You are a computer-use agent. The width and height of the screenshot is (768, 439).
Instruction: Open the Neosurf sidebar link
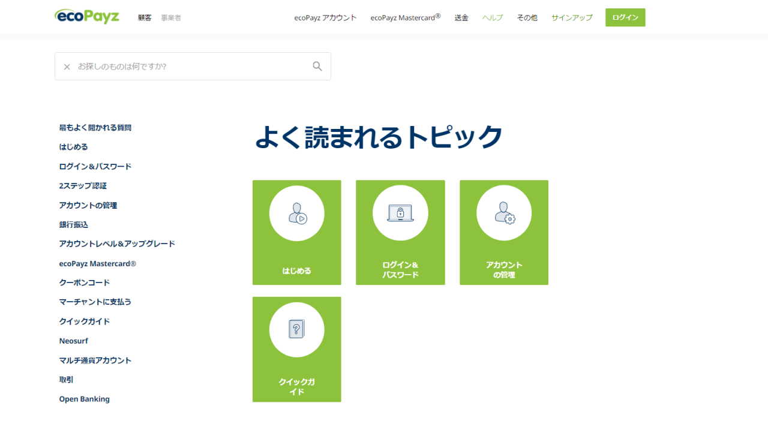click(x=73, y=340)
